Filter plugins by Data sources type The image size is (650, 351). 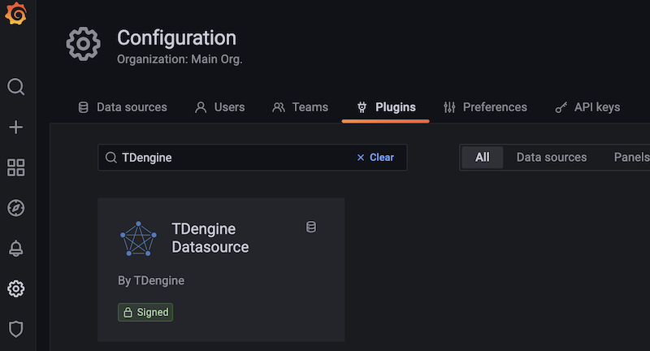click(552, 158)
